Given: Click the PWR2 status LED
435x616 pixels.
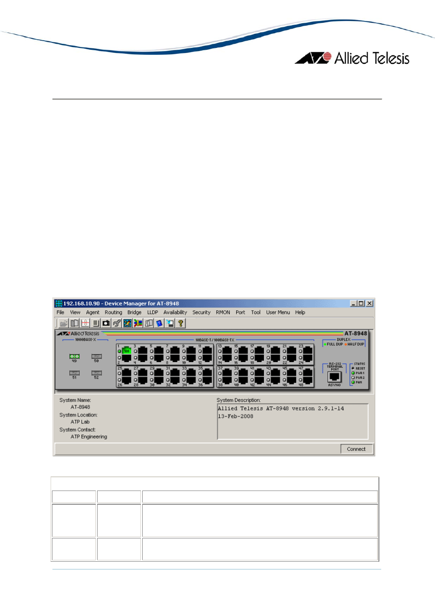Looking at the screenshot, I should (353, 378).
